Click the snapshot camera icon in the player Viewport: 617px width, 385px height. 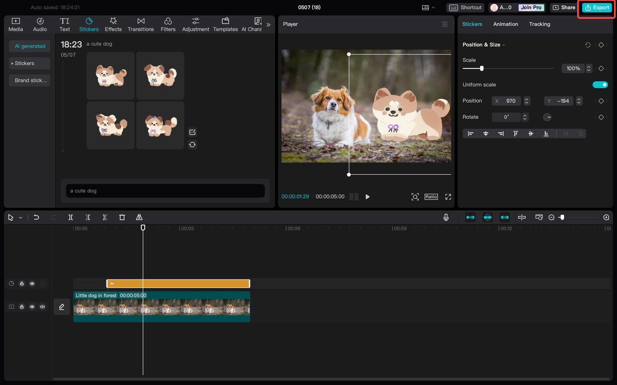(415, 196)
